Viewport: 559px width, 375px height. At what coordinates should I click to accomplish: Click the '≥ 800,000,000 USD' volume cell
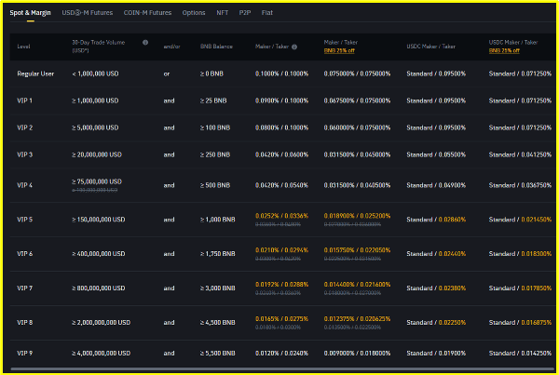click(x=99, y=288)
